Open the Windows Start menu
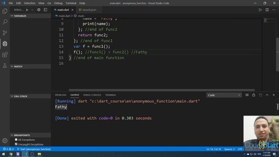The width and height of the screenshot is (279, 157). [x=3, y=154]
